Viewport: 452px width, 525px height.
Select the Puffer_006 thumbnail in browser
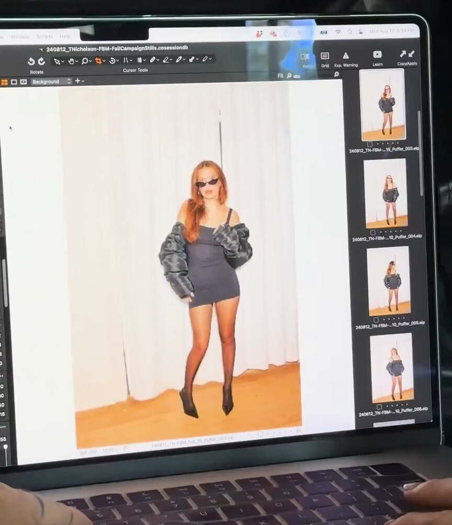392,368
